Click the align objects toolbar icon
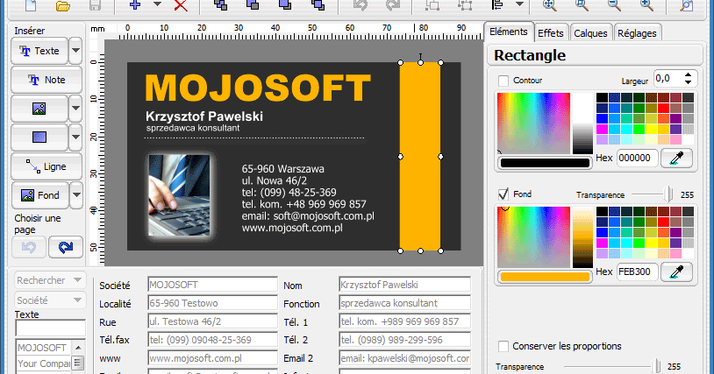The width and height of the screenshot is (714, 374). [x=497, y=5]
